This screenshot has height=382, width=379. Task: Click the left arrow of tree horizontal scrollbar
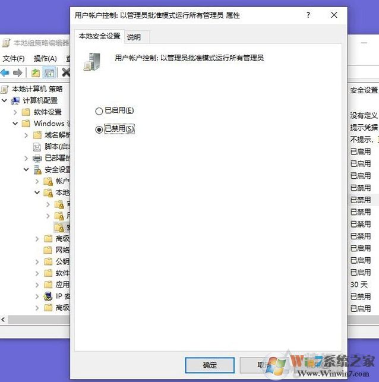click(x=3, y=320)
